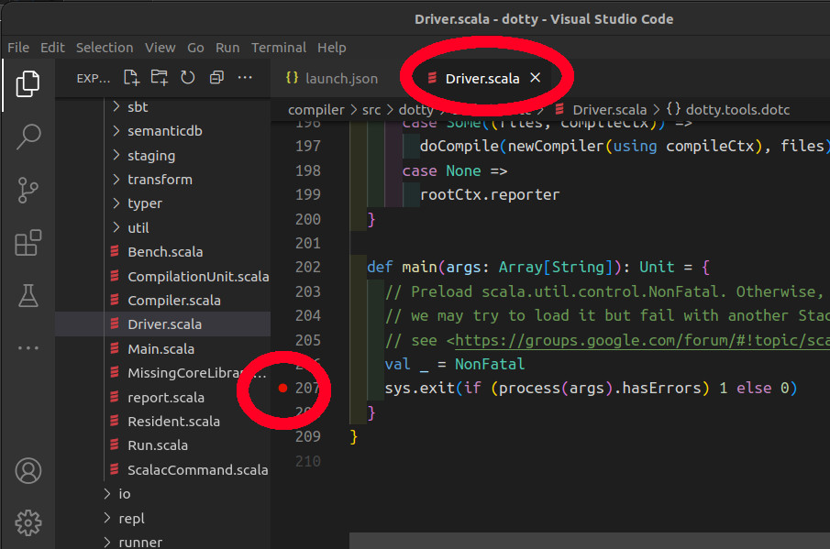830x549 pixels.
Task: Click the Accounts icon above the gear
Action: tap(27, 469)
